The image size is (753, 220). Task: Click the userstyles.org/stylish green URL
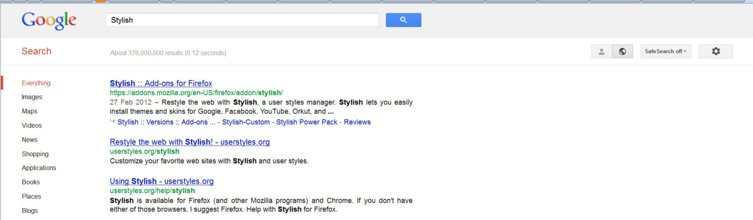coord(144,151)
